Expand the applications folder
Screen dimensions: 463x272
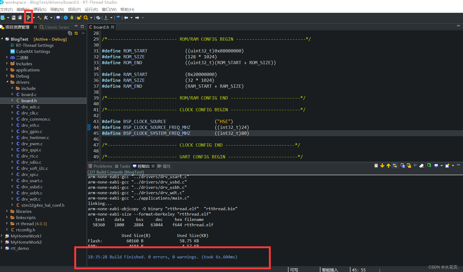[x=7, y=70]
